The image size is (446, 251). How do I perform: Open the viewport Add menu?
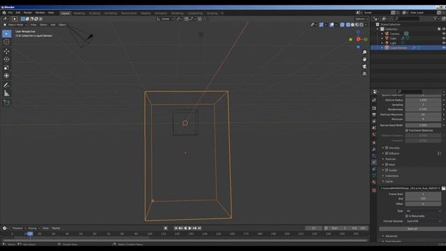[x=53, y=25]
